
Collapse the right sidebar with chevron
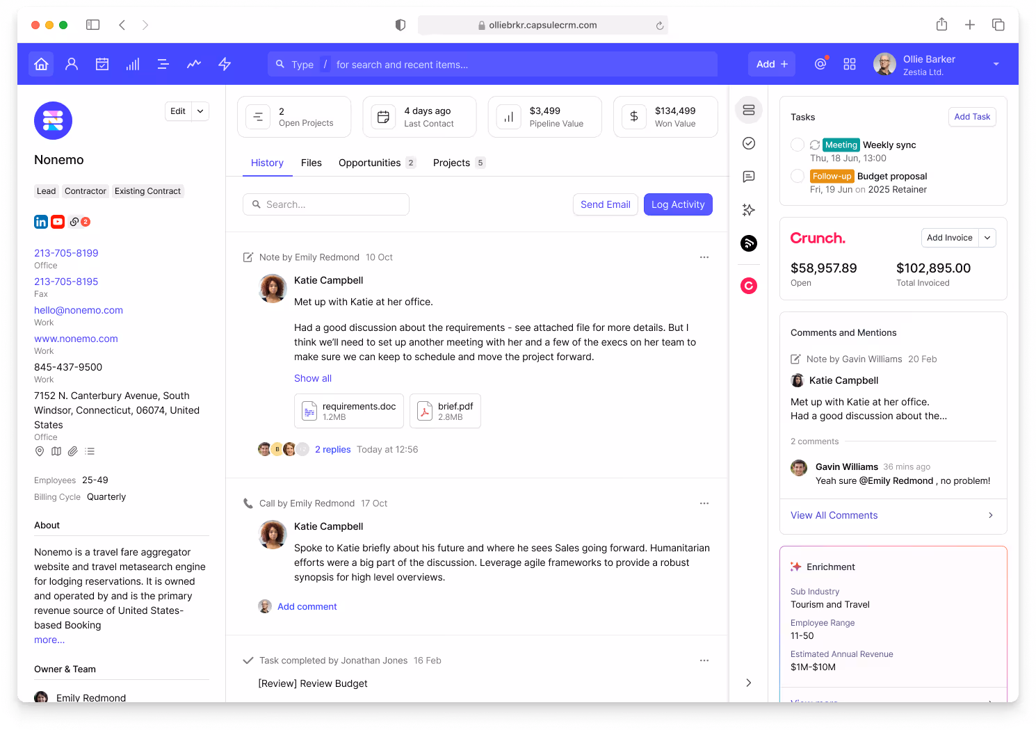pyautogui.click(x=749, y=683)
